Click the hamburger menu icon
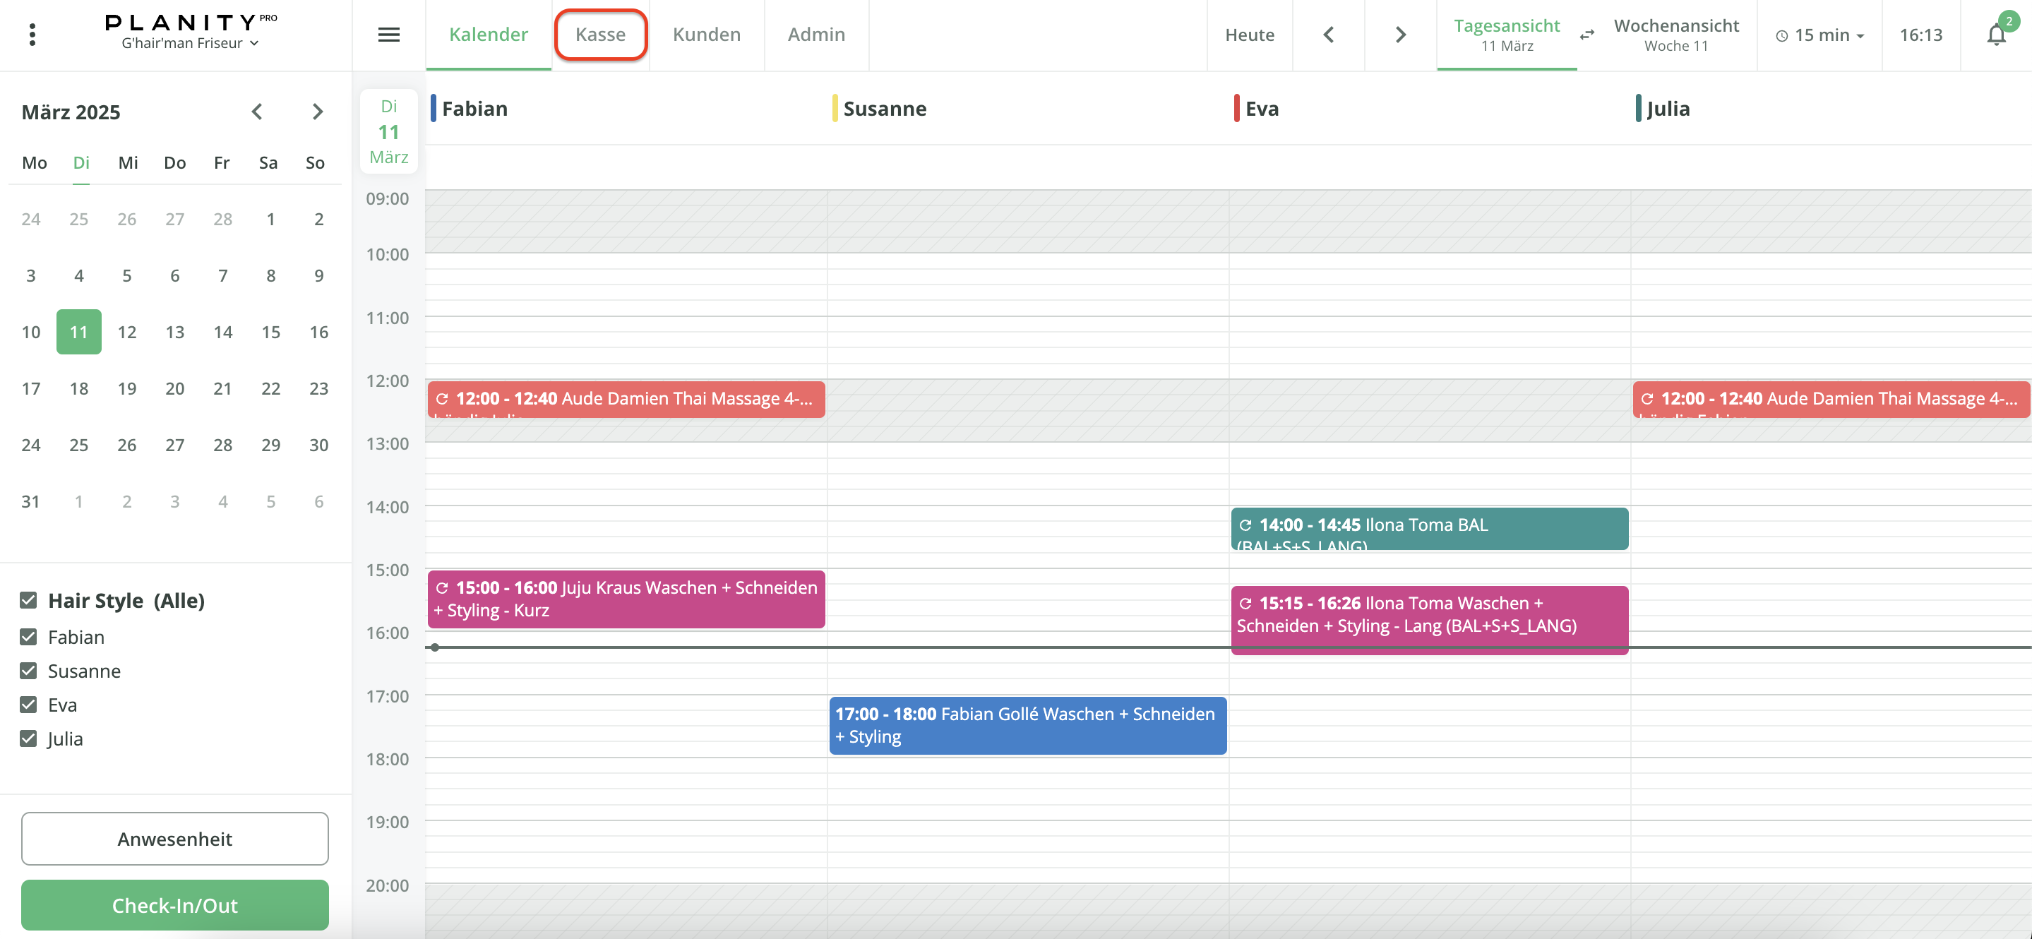This screenshot has height=939, width=2032. click(389, 35)
